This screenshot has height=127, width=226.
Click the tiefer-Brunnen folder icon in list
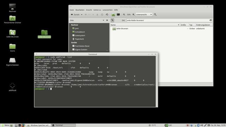[114, 29]
